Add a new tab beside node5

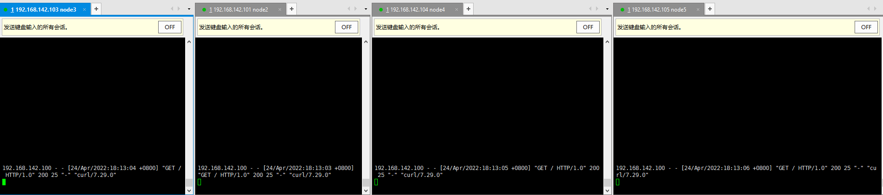(x=710, y=9)
